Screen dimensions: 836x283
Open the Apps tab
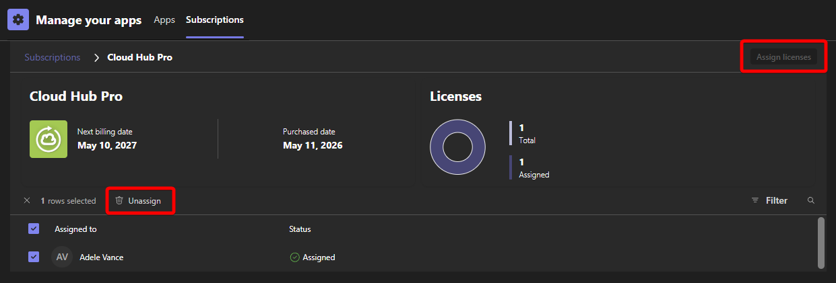pyautogui.click(x=164, y=19)
